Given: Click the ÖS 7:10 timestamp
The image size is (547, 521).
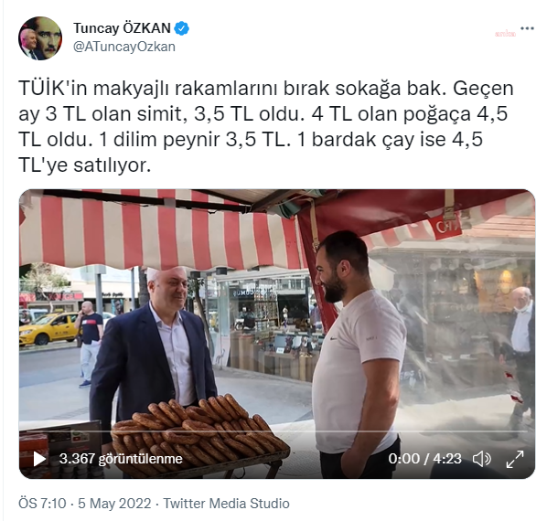Looking at the screenshot, I should (42, 504).
